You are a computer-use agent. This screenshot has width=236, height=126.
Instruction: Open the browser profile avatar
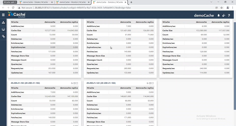click(x=228, y=8)
